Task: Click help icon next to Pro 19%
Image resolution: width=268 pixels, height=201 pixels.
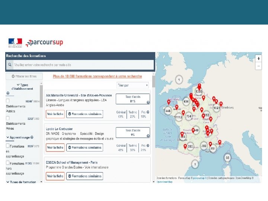Action: [148, 112]
